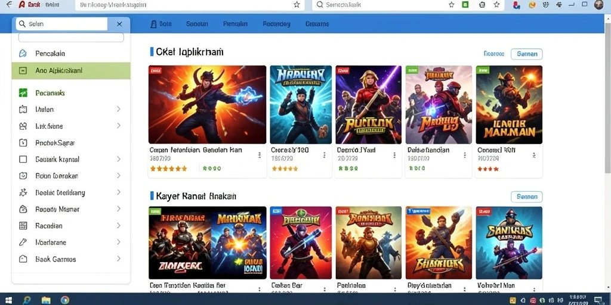Open the Sanatan tab in blue navigation bar
611x305 pixels.
(197, 24)
